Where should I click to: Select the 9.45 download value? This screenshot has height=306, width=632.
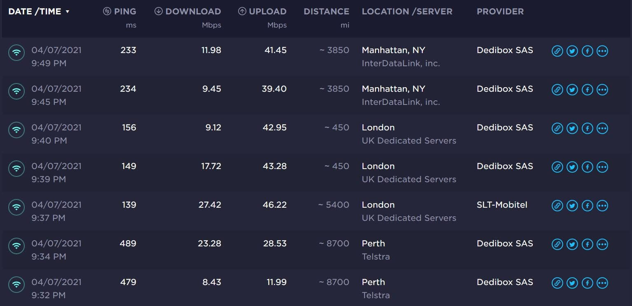point(212,89)
